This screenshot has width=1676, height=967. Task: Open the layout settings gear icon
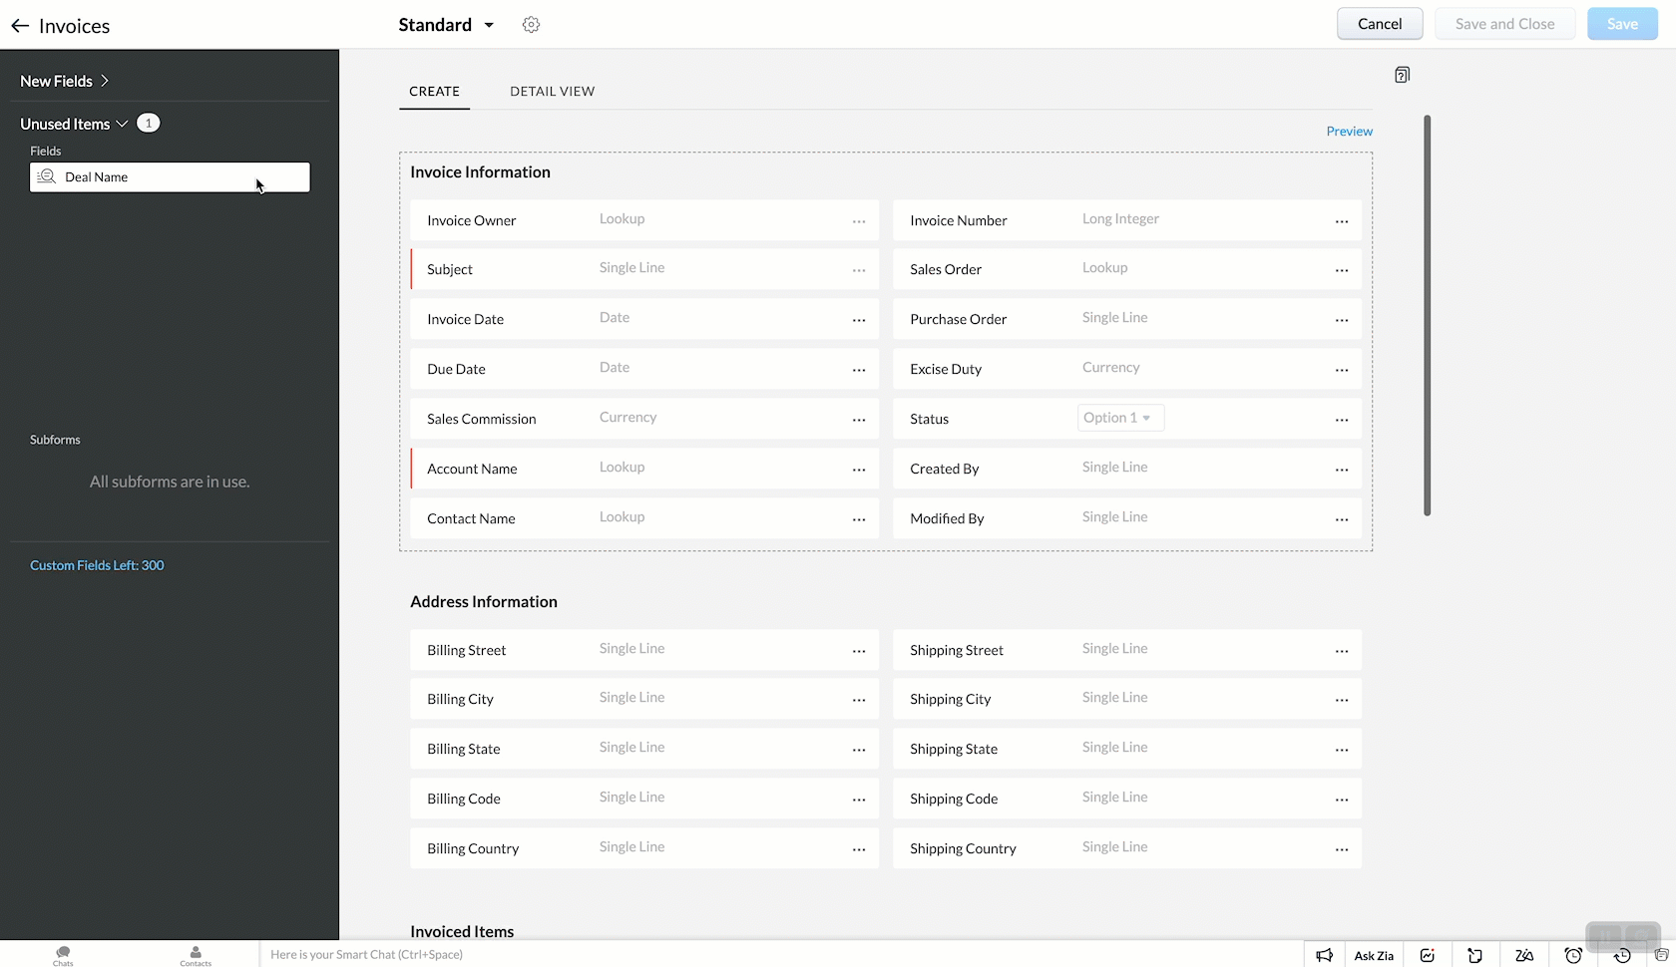point(531,25)
